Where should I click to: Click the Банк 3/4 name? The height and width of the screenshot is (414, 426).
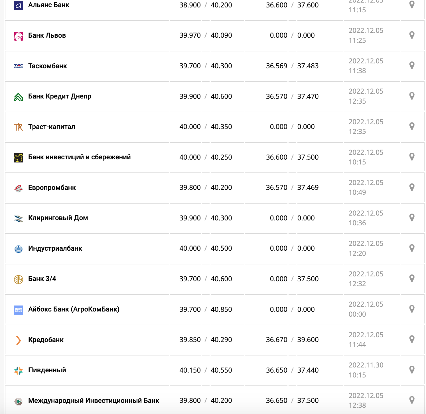tap(42, 279)
